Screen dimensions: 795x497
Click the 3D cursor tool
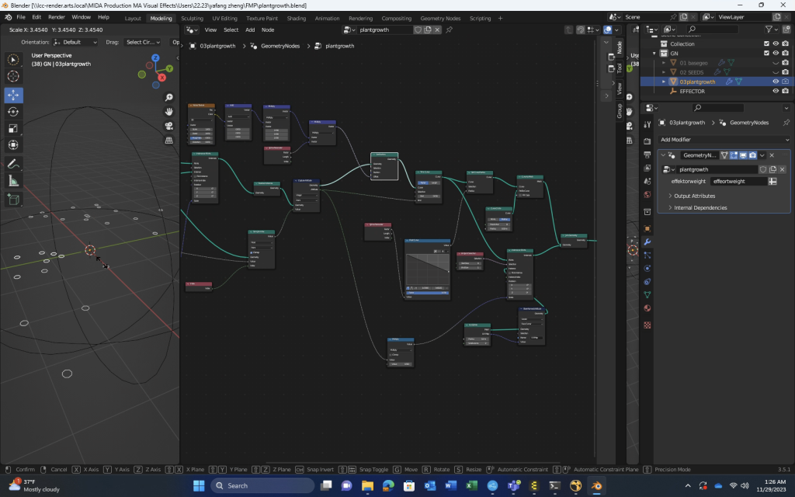pyautogui.click(x=14, y=76)
